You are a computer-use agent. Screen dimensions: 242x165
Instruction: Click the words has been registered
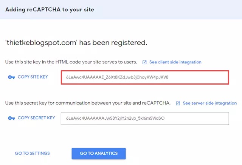(113, 43)
